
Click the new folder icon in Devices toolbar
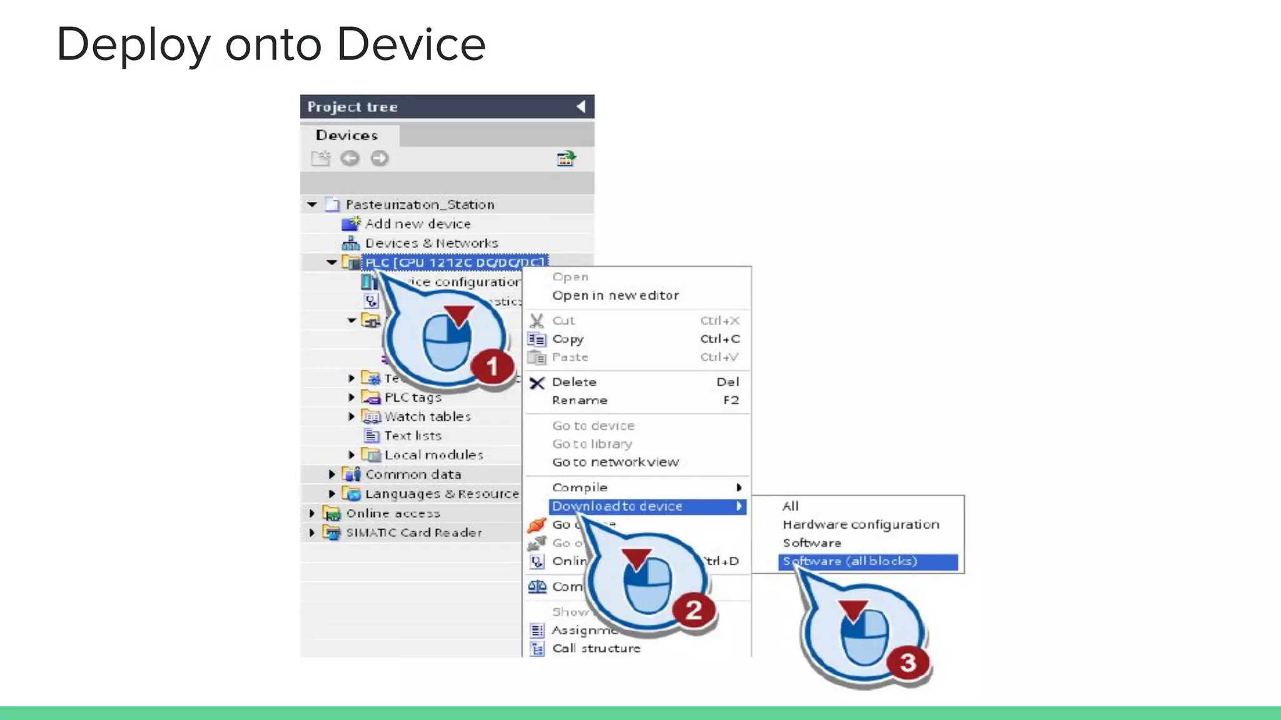coord(321,159)
